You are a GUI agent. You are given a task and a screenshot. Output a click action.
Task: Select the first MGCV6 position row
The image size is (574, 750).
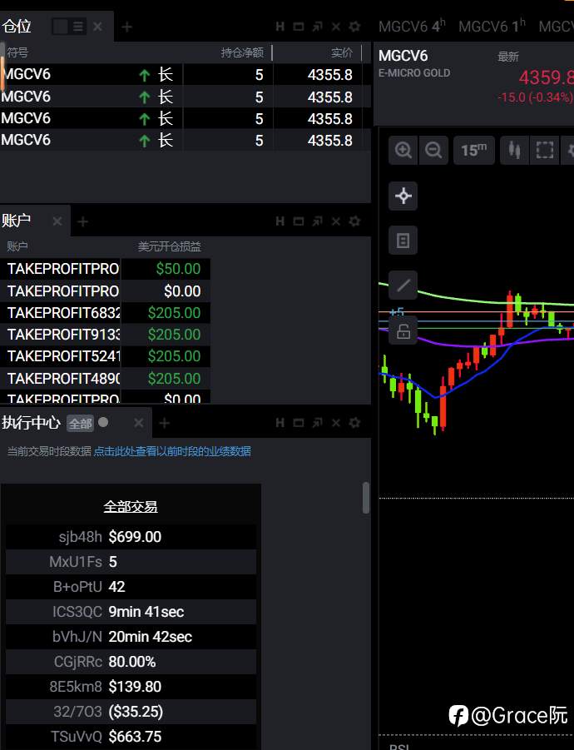(186, 75)
